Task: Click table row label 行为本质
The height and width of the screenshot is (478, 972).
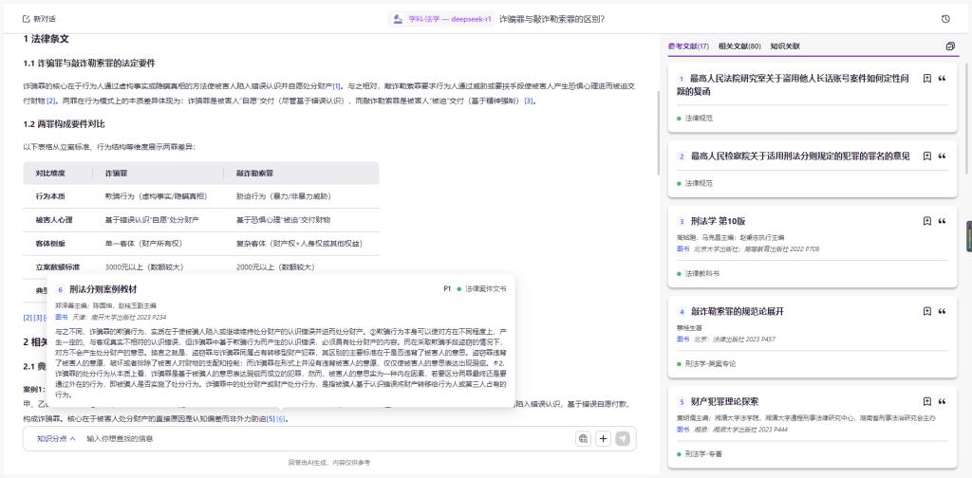Action: [x=51, y=196]
